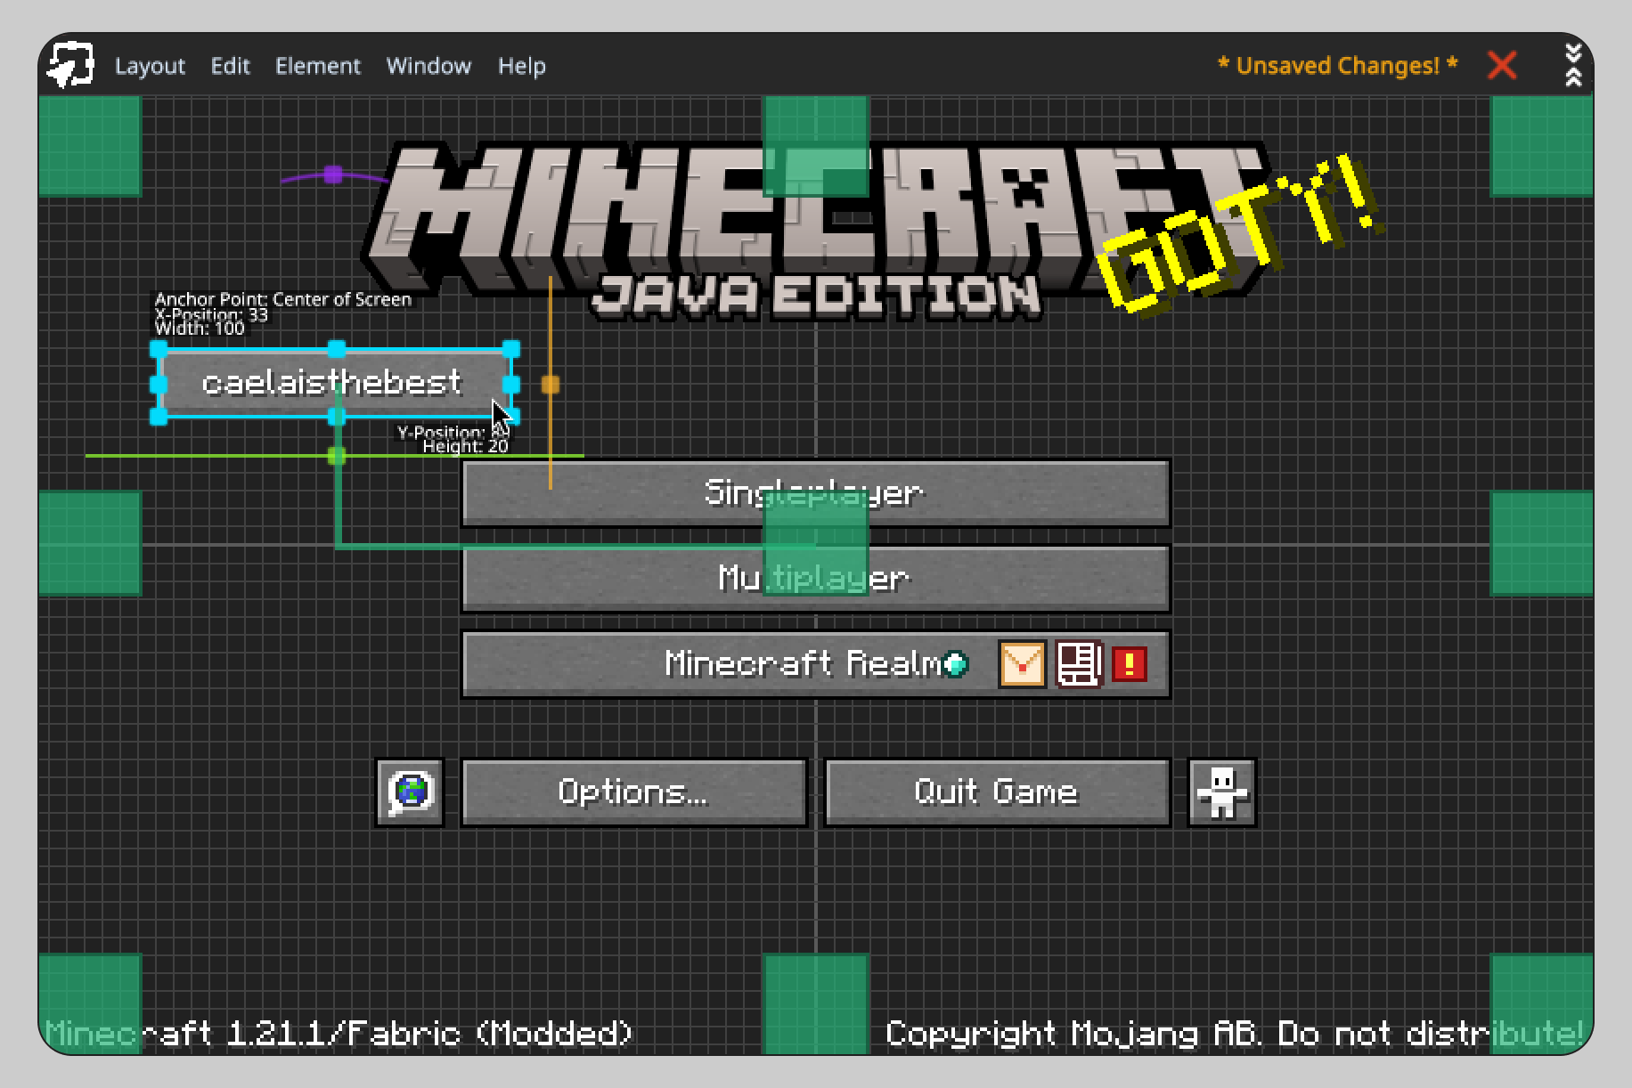
Task: Click the Realms news paper icon
Action: pyautogui.click(x=1080, y=664)
